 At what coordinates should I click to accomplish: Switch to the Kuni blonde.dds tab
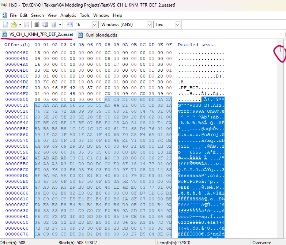click(x=98, y=35)
